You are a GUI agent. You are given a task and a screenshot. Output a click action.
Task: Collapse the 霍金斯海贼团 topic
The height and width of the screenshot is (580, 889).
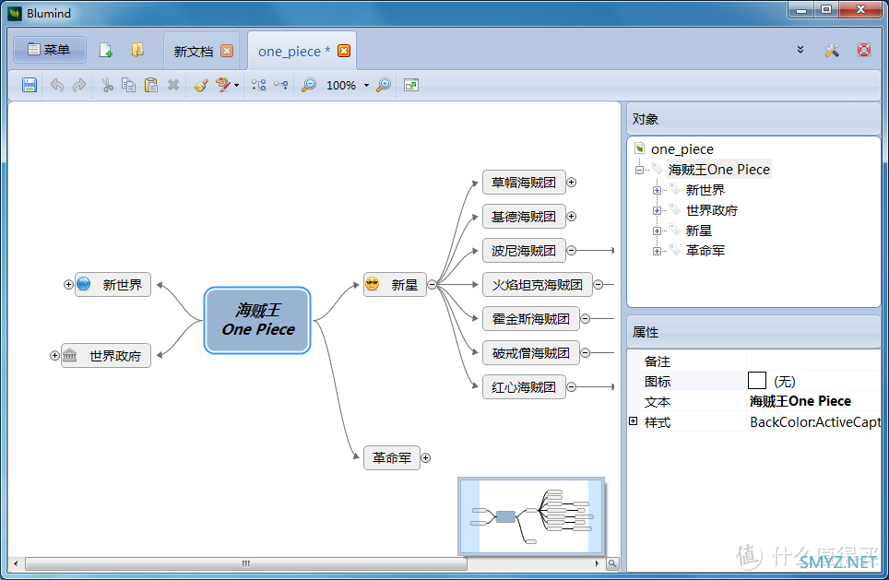coord(585,319)
